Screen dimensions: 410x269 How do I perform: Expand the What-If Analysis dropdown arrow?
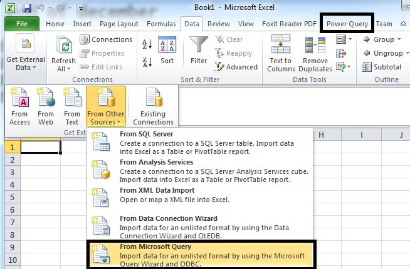point(349,67)
